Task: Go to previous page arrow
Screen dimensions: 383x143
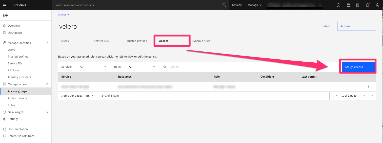Action: pos(364,96)
